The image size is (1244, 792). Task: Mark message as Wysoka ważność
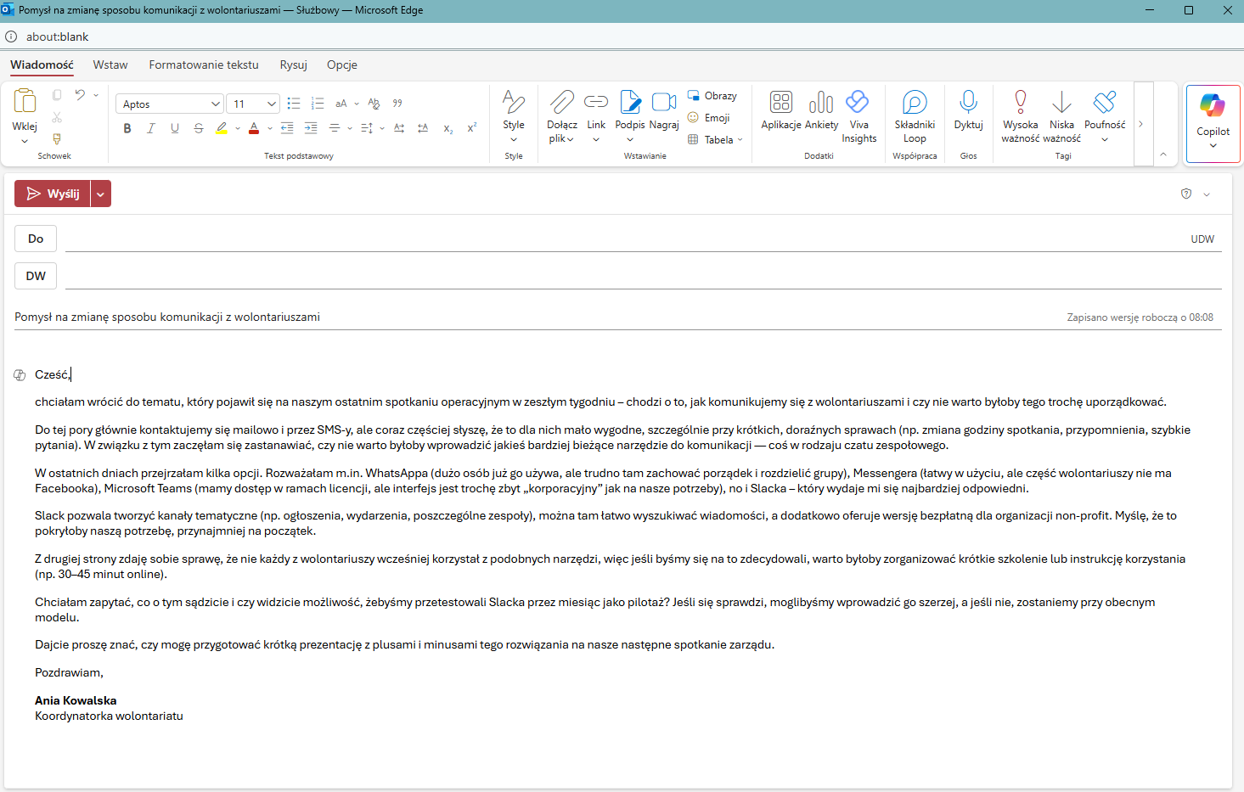1020,103
